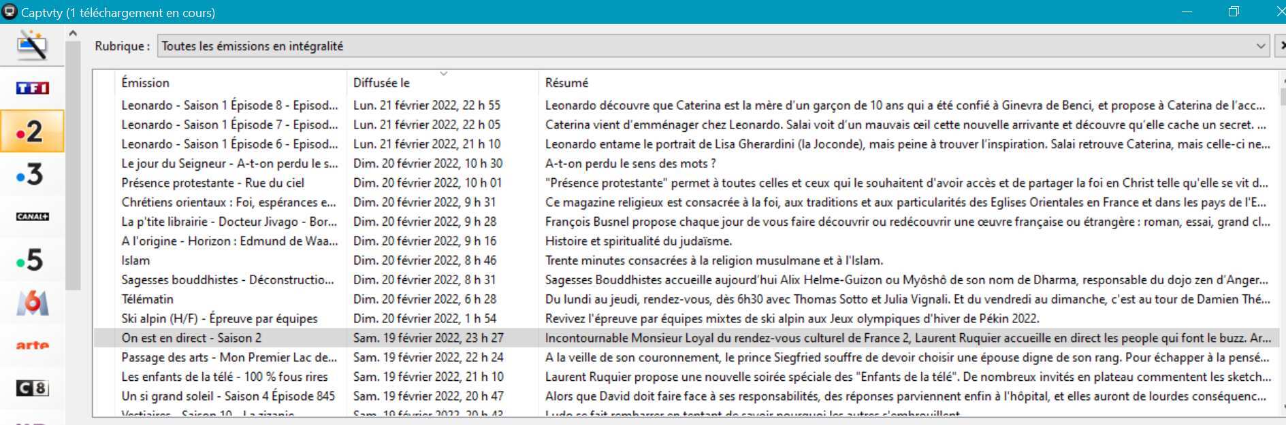This screenshot has width=1286, height=425.
Task: Click date Dim. 20 février 2022, 1 h 54
Action: (x=425, y=318)
